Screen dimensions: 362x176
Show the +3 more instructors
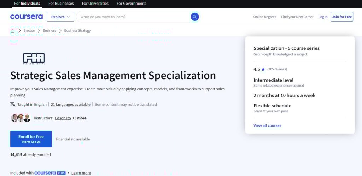79,118
